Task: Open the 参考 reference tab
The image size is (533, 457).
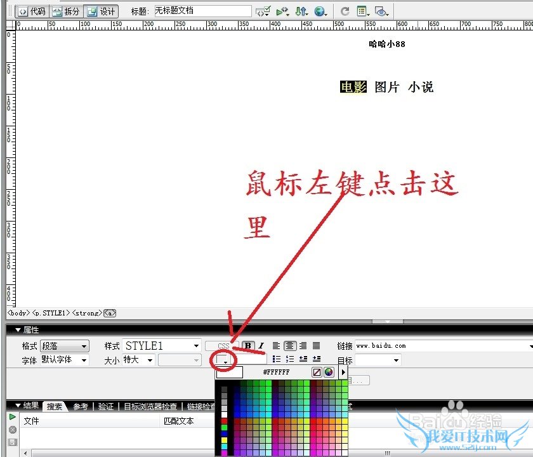Action: pyautogui.click(x=81, y=406)
